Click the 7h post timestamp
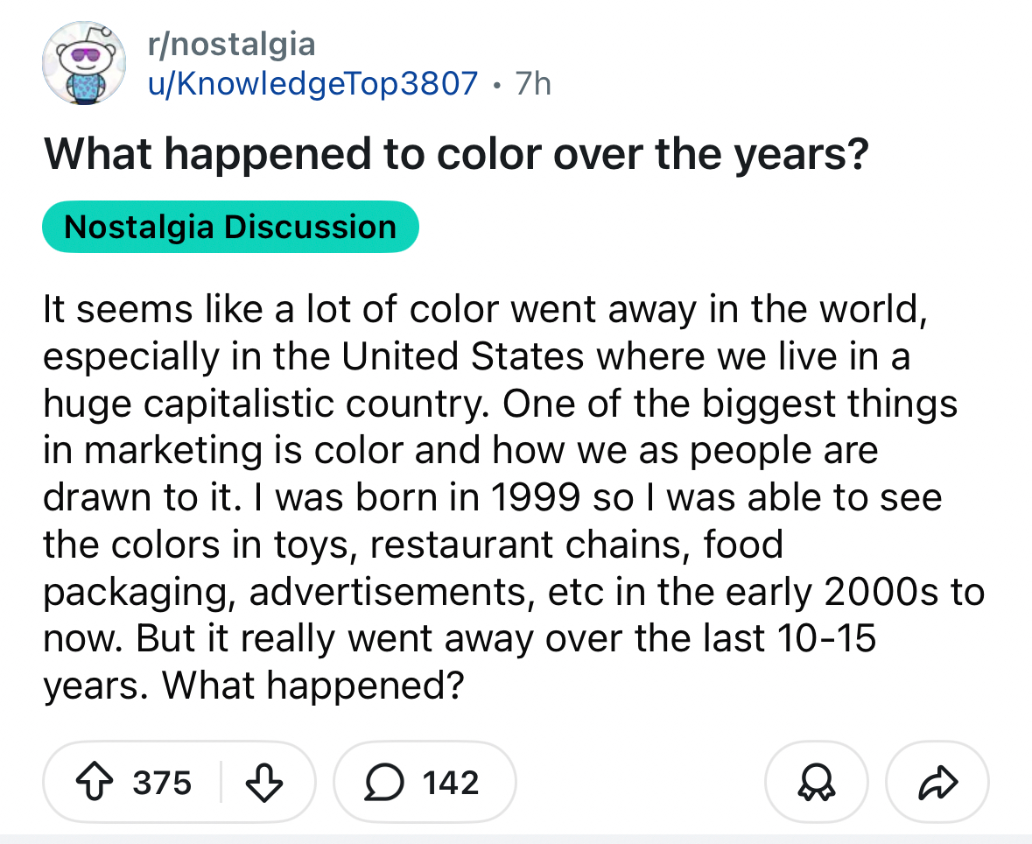1032x844 pixels. click(x=533, y=83)
